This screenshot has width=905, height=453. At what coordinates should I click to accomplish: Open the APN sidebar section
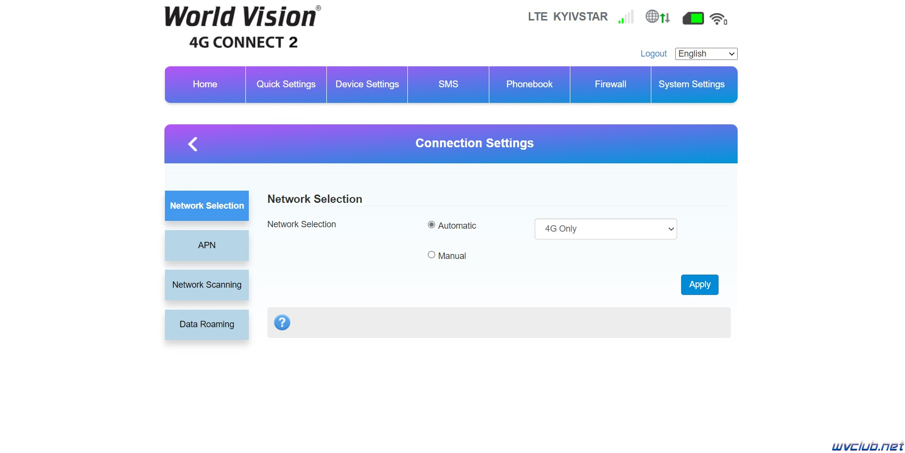coord(207,245)
